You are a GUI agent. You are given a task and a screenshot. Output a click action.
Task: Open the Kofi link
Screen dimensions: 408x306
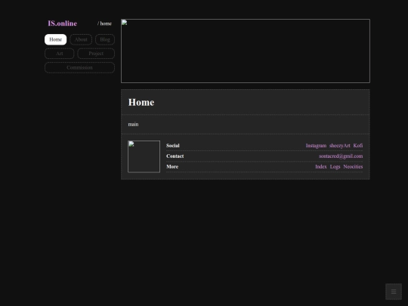tap(358, 146)
